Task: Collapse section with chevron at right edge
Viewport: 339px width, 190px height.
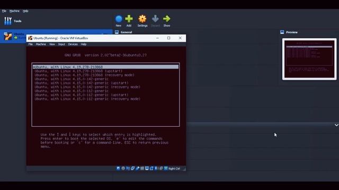Action: [336, 125]
